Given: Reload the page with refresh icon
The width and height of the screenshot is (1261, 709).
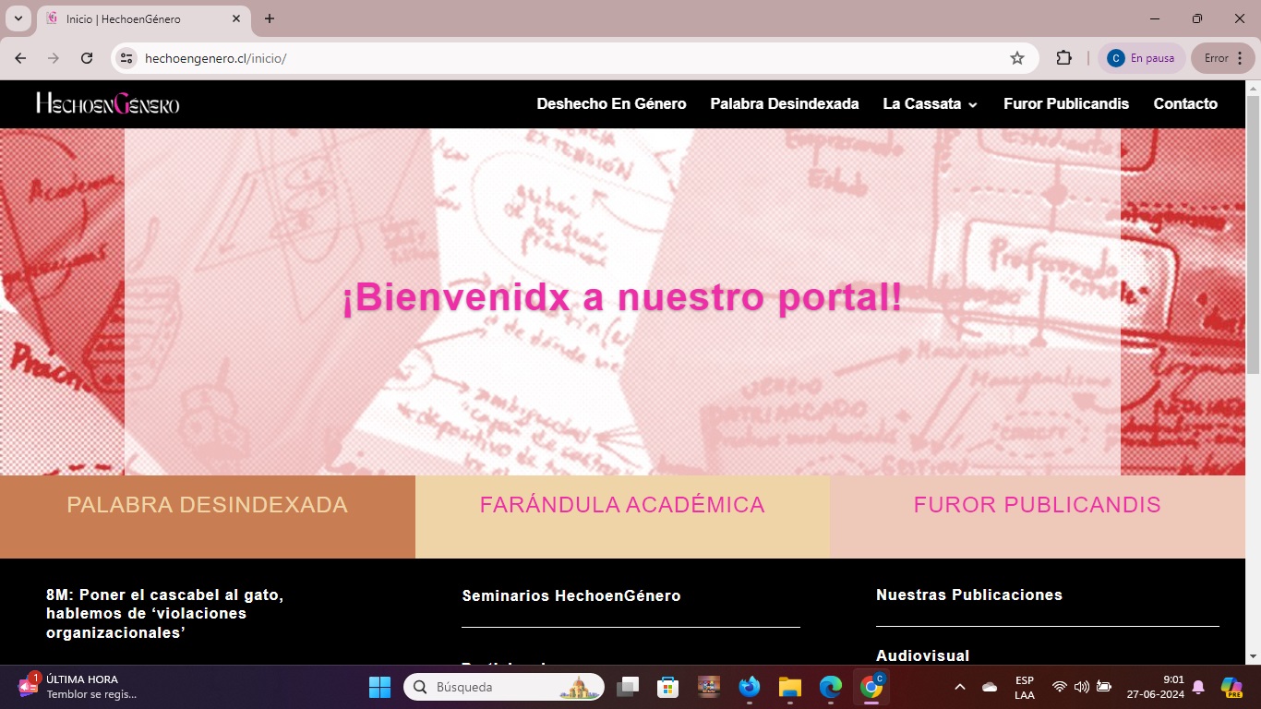Looking at the screenshot, I should [x=87, y=58].
